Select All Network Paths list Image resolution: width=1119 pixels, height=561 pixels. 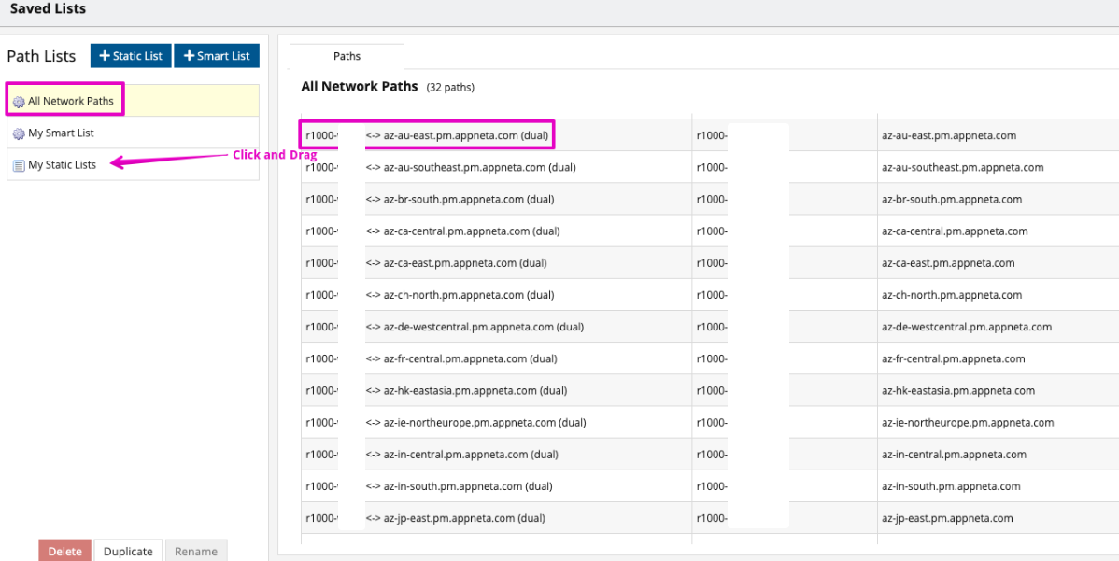click(70, 101)
